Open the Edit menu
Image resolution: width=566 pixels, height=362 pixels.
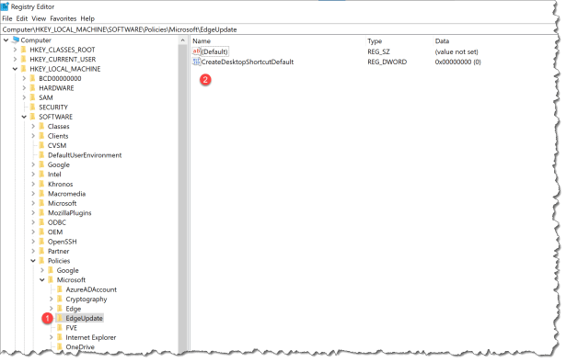(x=22, y=18)
